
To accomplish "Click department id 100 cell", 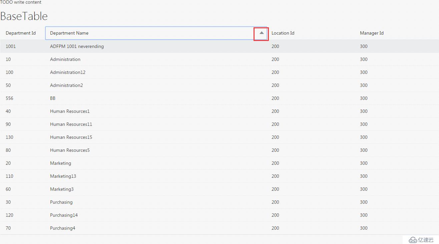I will [x=9, y=72].
